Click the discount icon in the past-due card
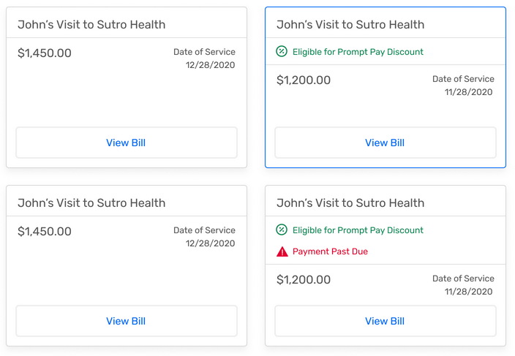The image size is (515, 356). pyautogui.click(x=282, y=230)
